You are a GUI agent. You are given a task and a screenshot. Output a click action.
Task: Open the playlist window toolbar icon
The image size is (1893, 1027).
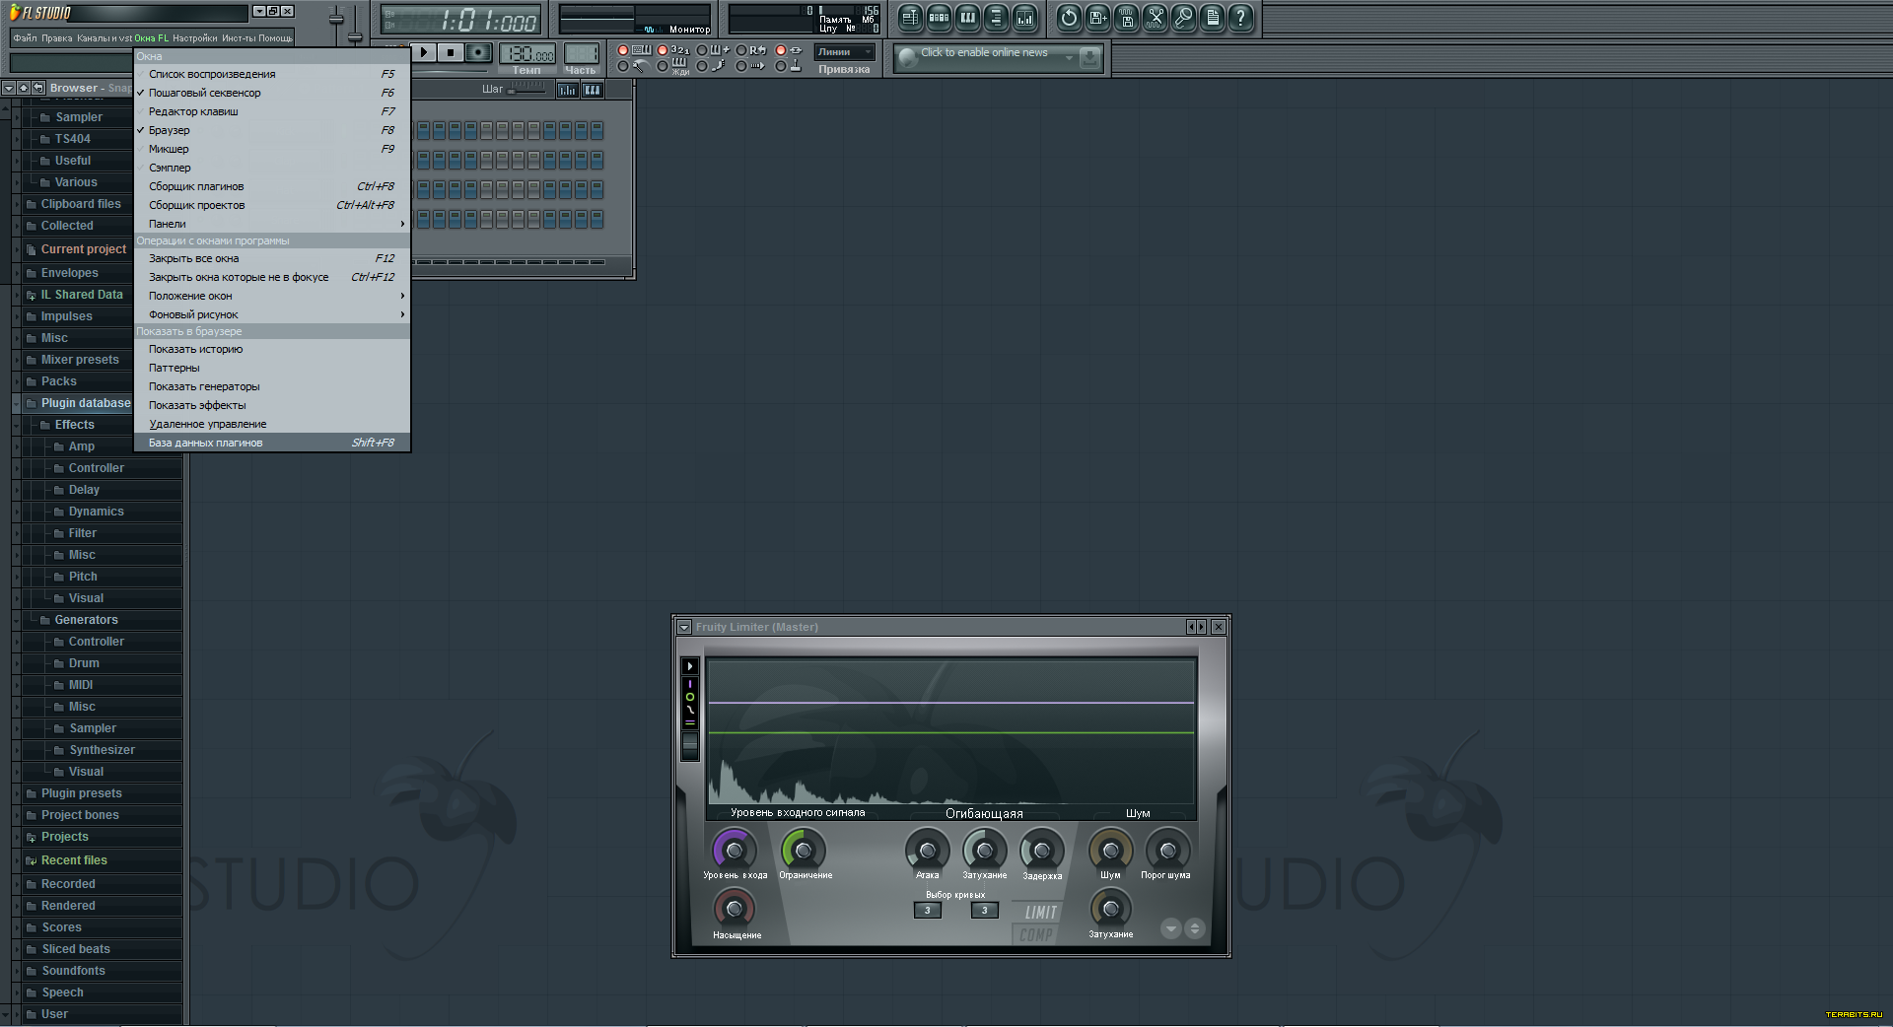pos(910,18)
